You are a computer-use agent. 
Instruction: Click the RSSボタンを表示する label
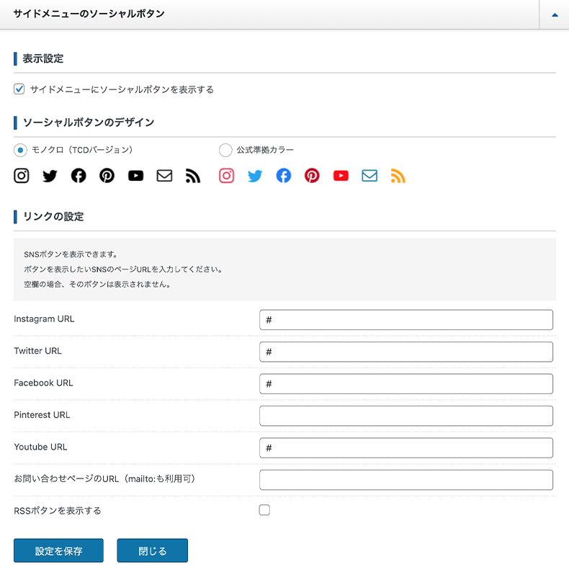(x=58, y=510)
